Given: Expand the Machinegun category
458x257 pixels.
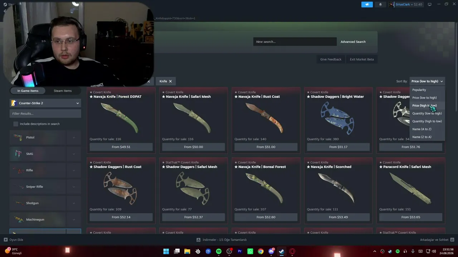Looking at the screenshot, I should (74, 220).
